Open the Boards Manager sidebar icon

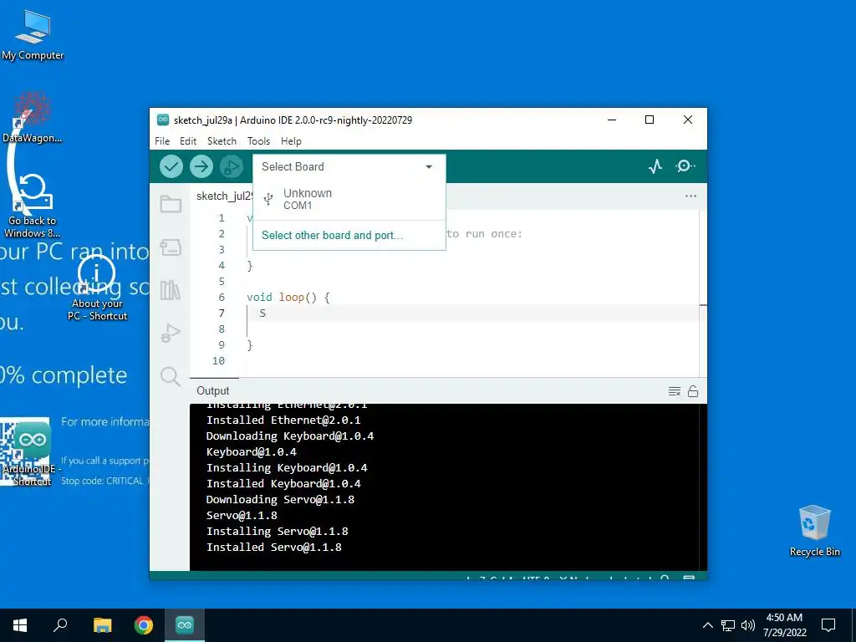pos(171,247)
